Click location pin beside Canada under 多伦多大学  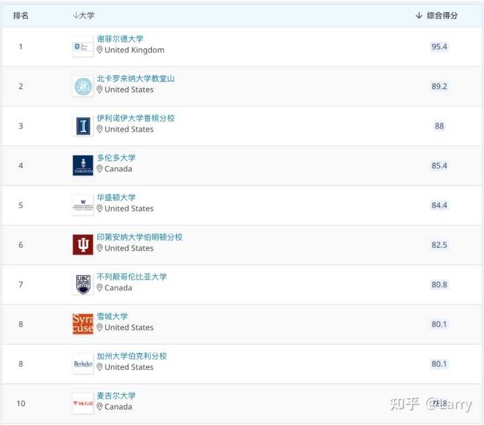pyautogui.click(x=99, y=169)
